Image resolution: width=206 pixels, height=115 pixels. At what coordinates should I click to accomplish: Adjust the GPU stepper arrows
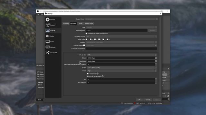(x=156, y=80)
